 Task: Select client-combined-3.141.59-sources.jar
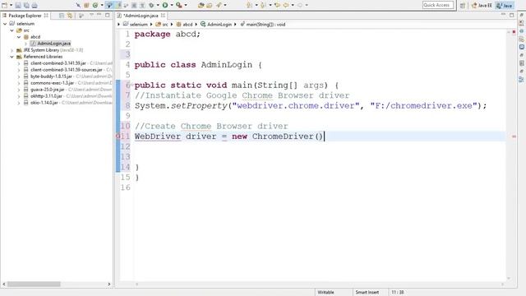click(67, 70)
